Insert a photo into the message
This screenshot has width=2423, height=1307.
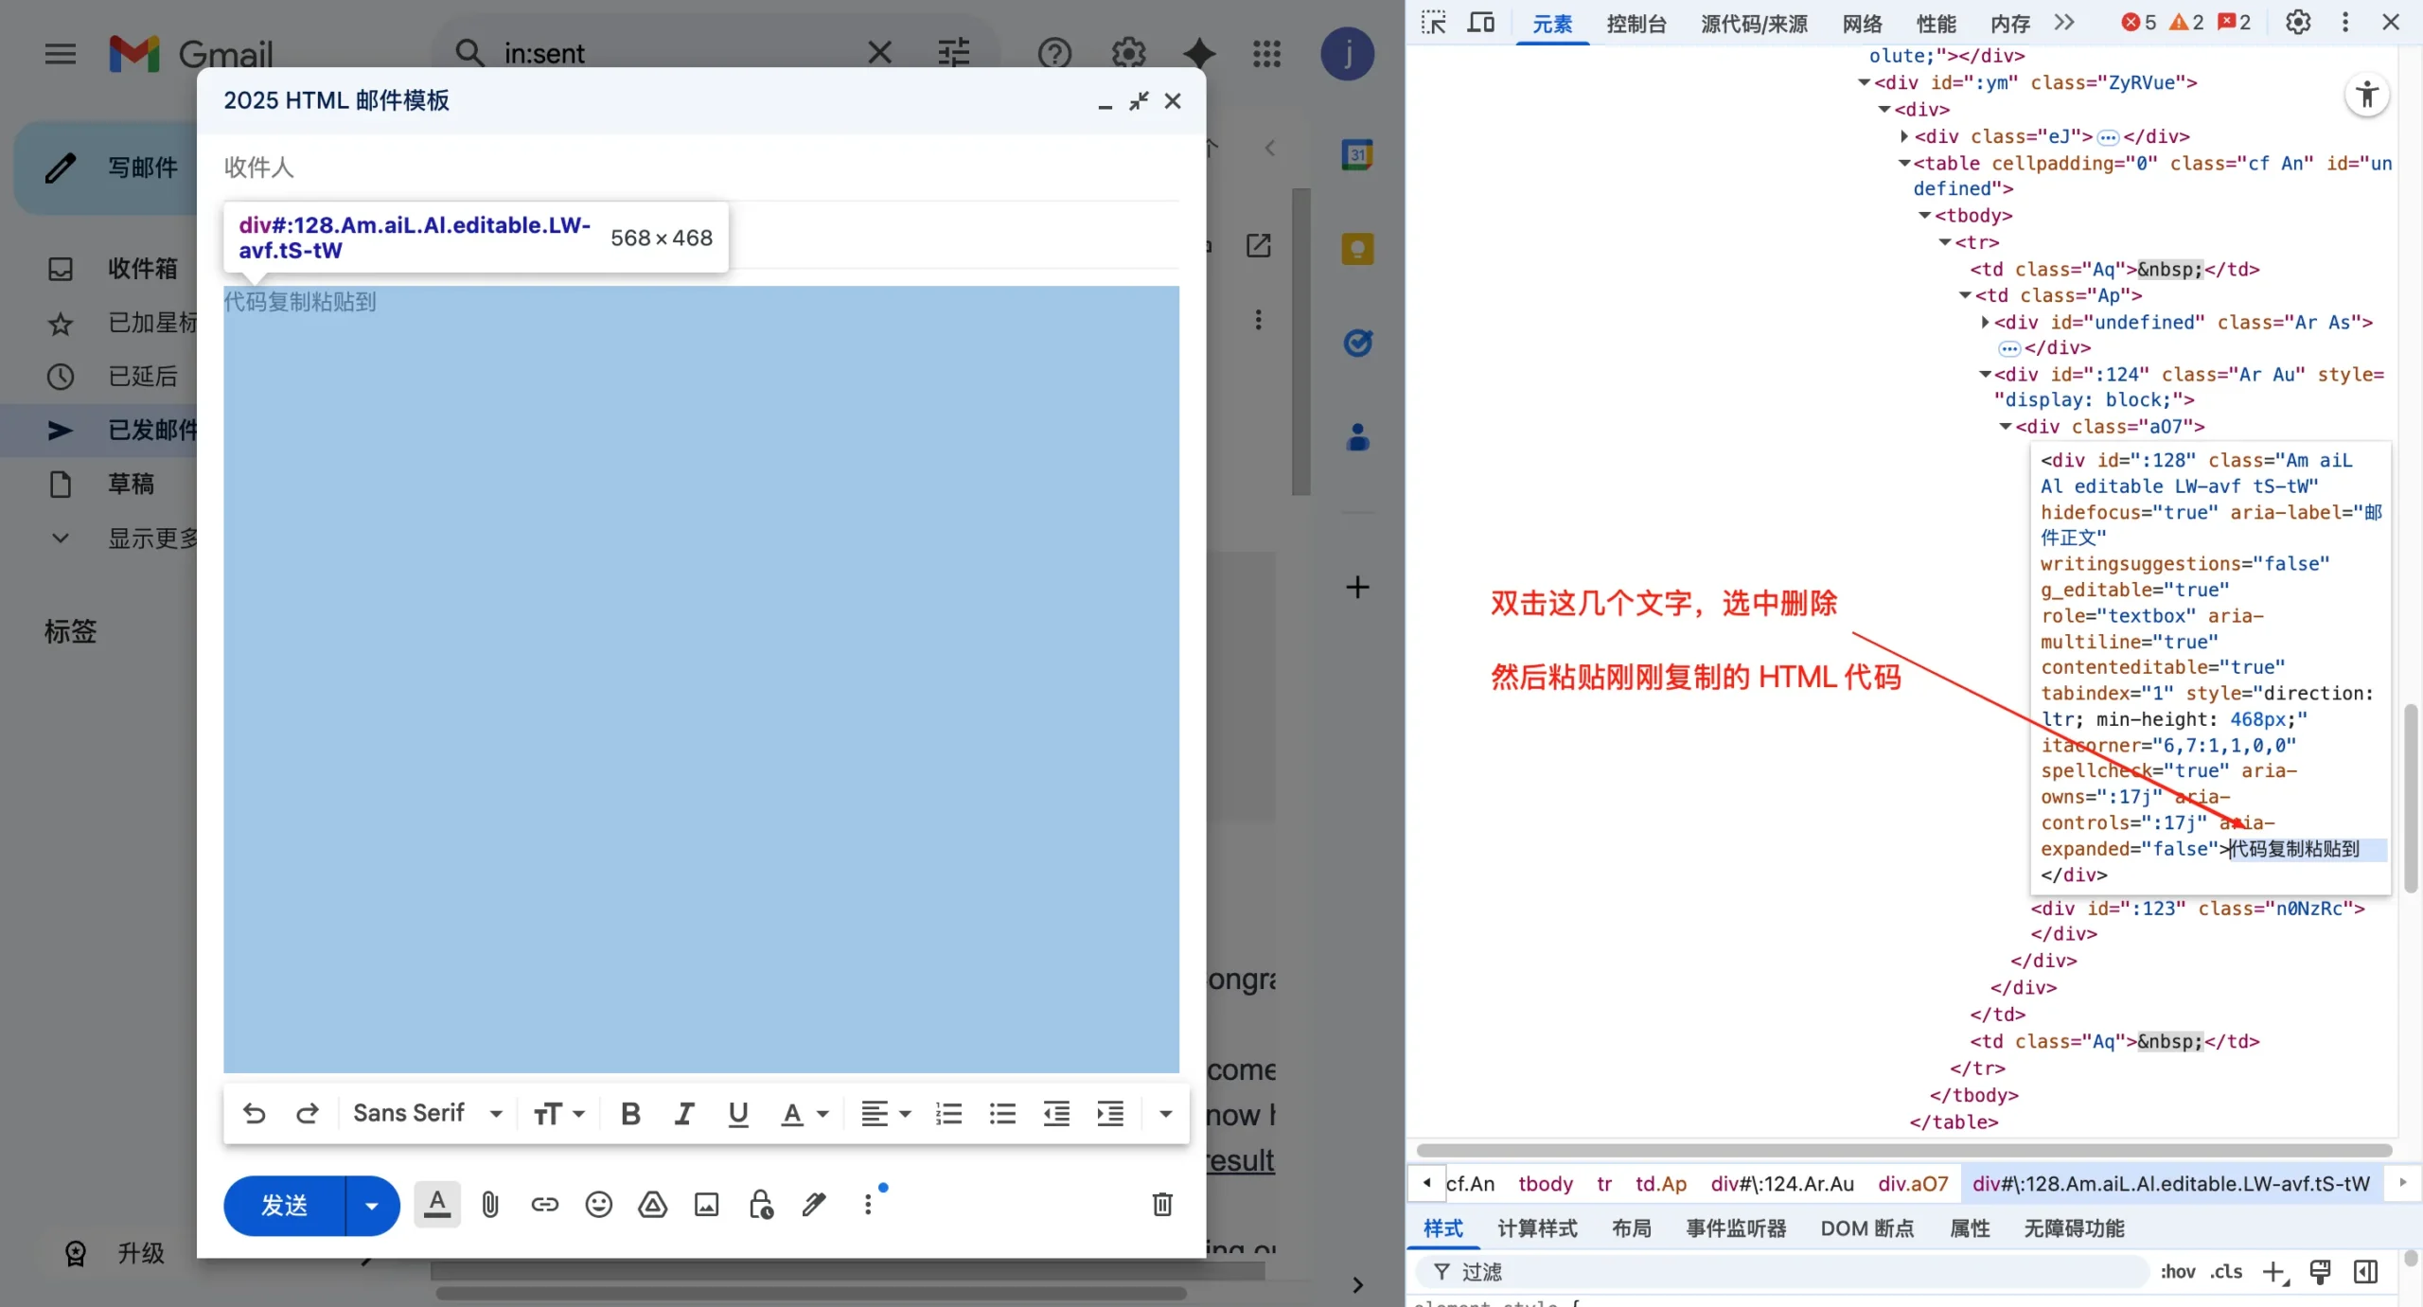pyautogui.click(x=705, y=1204)
